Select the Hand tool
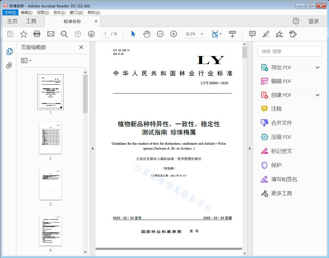This screenshot has width=329, height=258. (147, 34)
